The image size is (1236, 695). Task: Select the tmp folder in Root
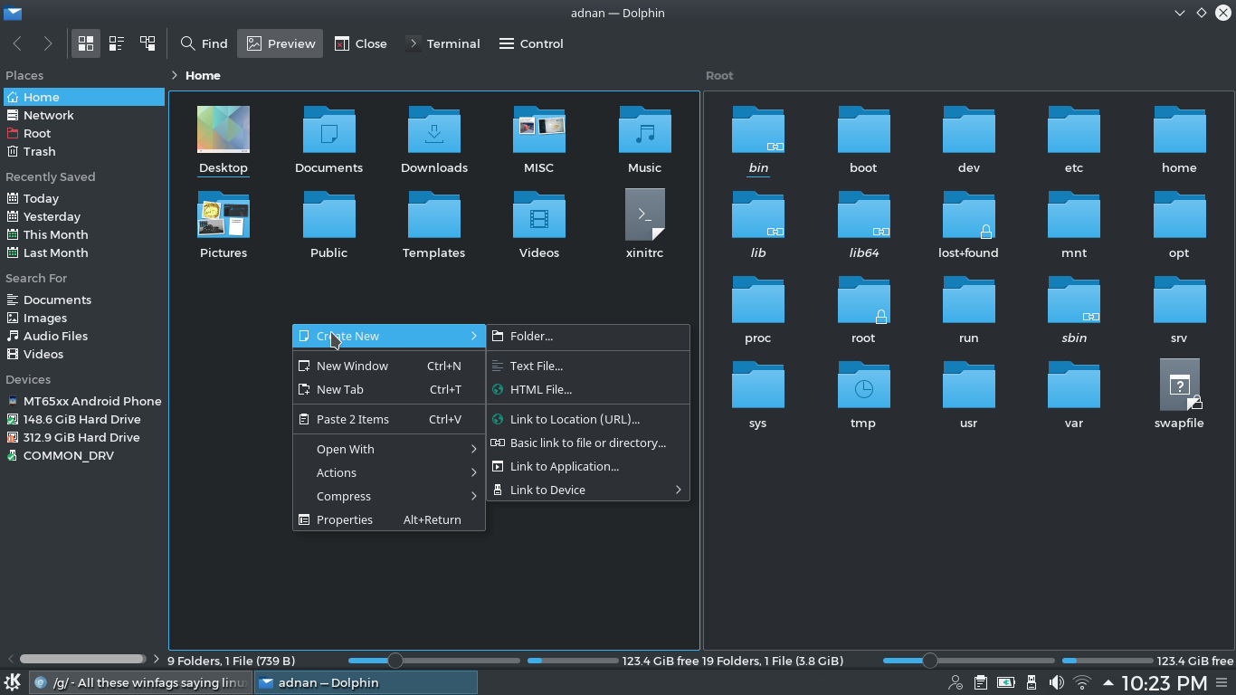[x=863, y=385]
